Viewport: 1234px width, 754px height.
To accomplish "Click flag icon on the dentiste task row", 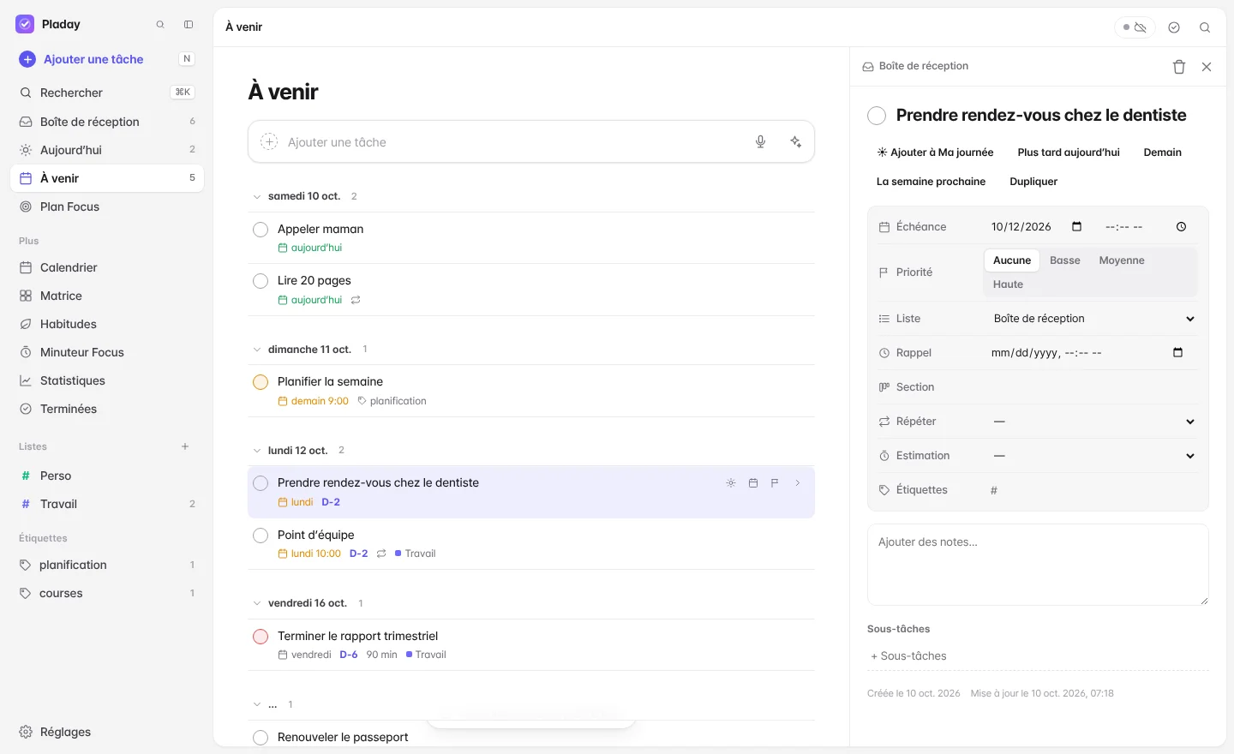I will pyautogui.click(x=775, y=483).
